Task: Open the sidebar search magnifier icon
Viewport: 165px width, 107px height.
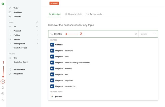Action: click(x=3, y=88)
